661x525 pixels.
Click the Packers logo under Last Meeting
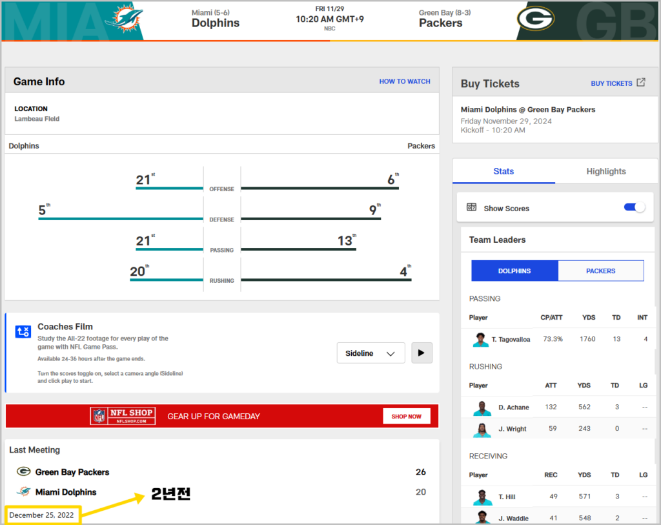click(23, 471)
